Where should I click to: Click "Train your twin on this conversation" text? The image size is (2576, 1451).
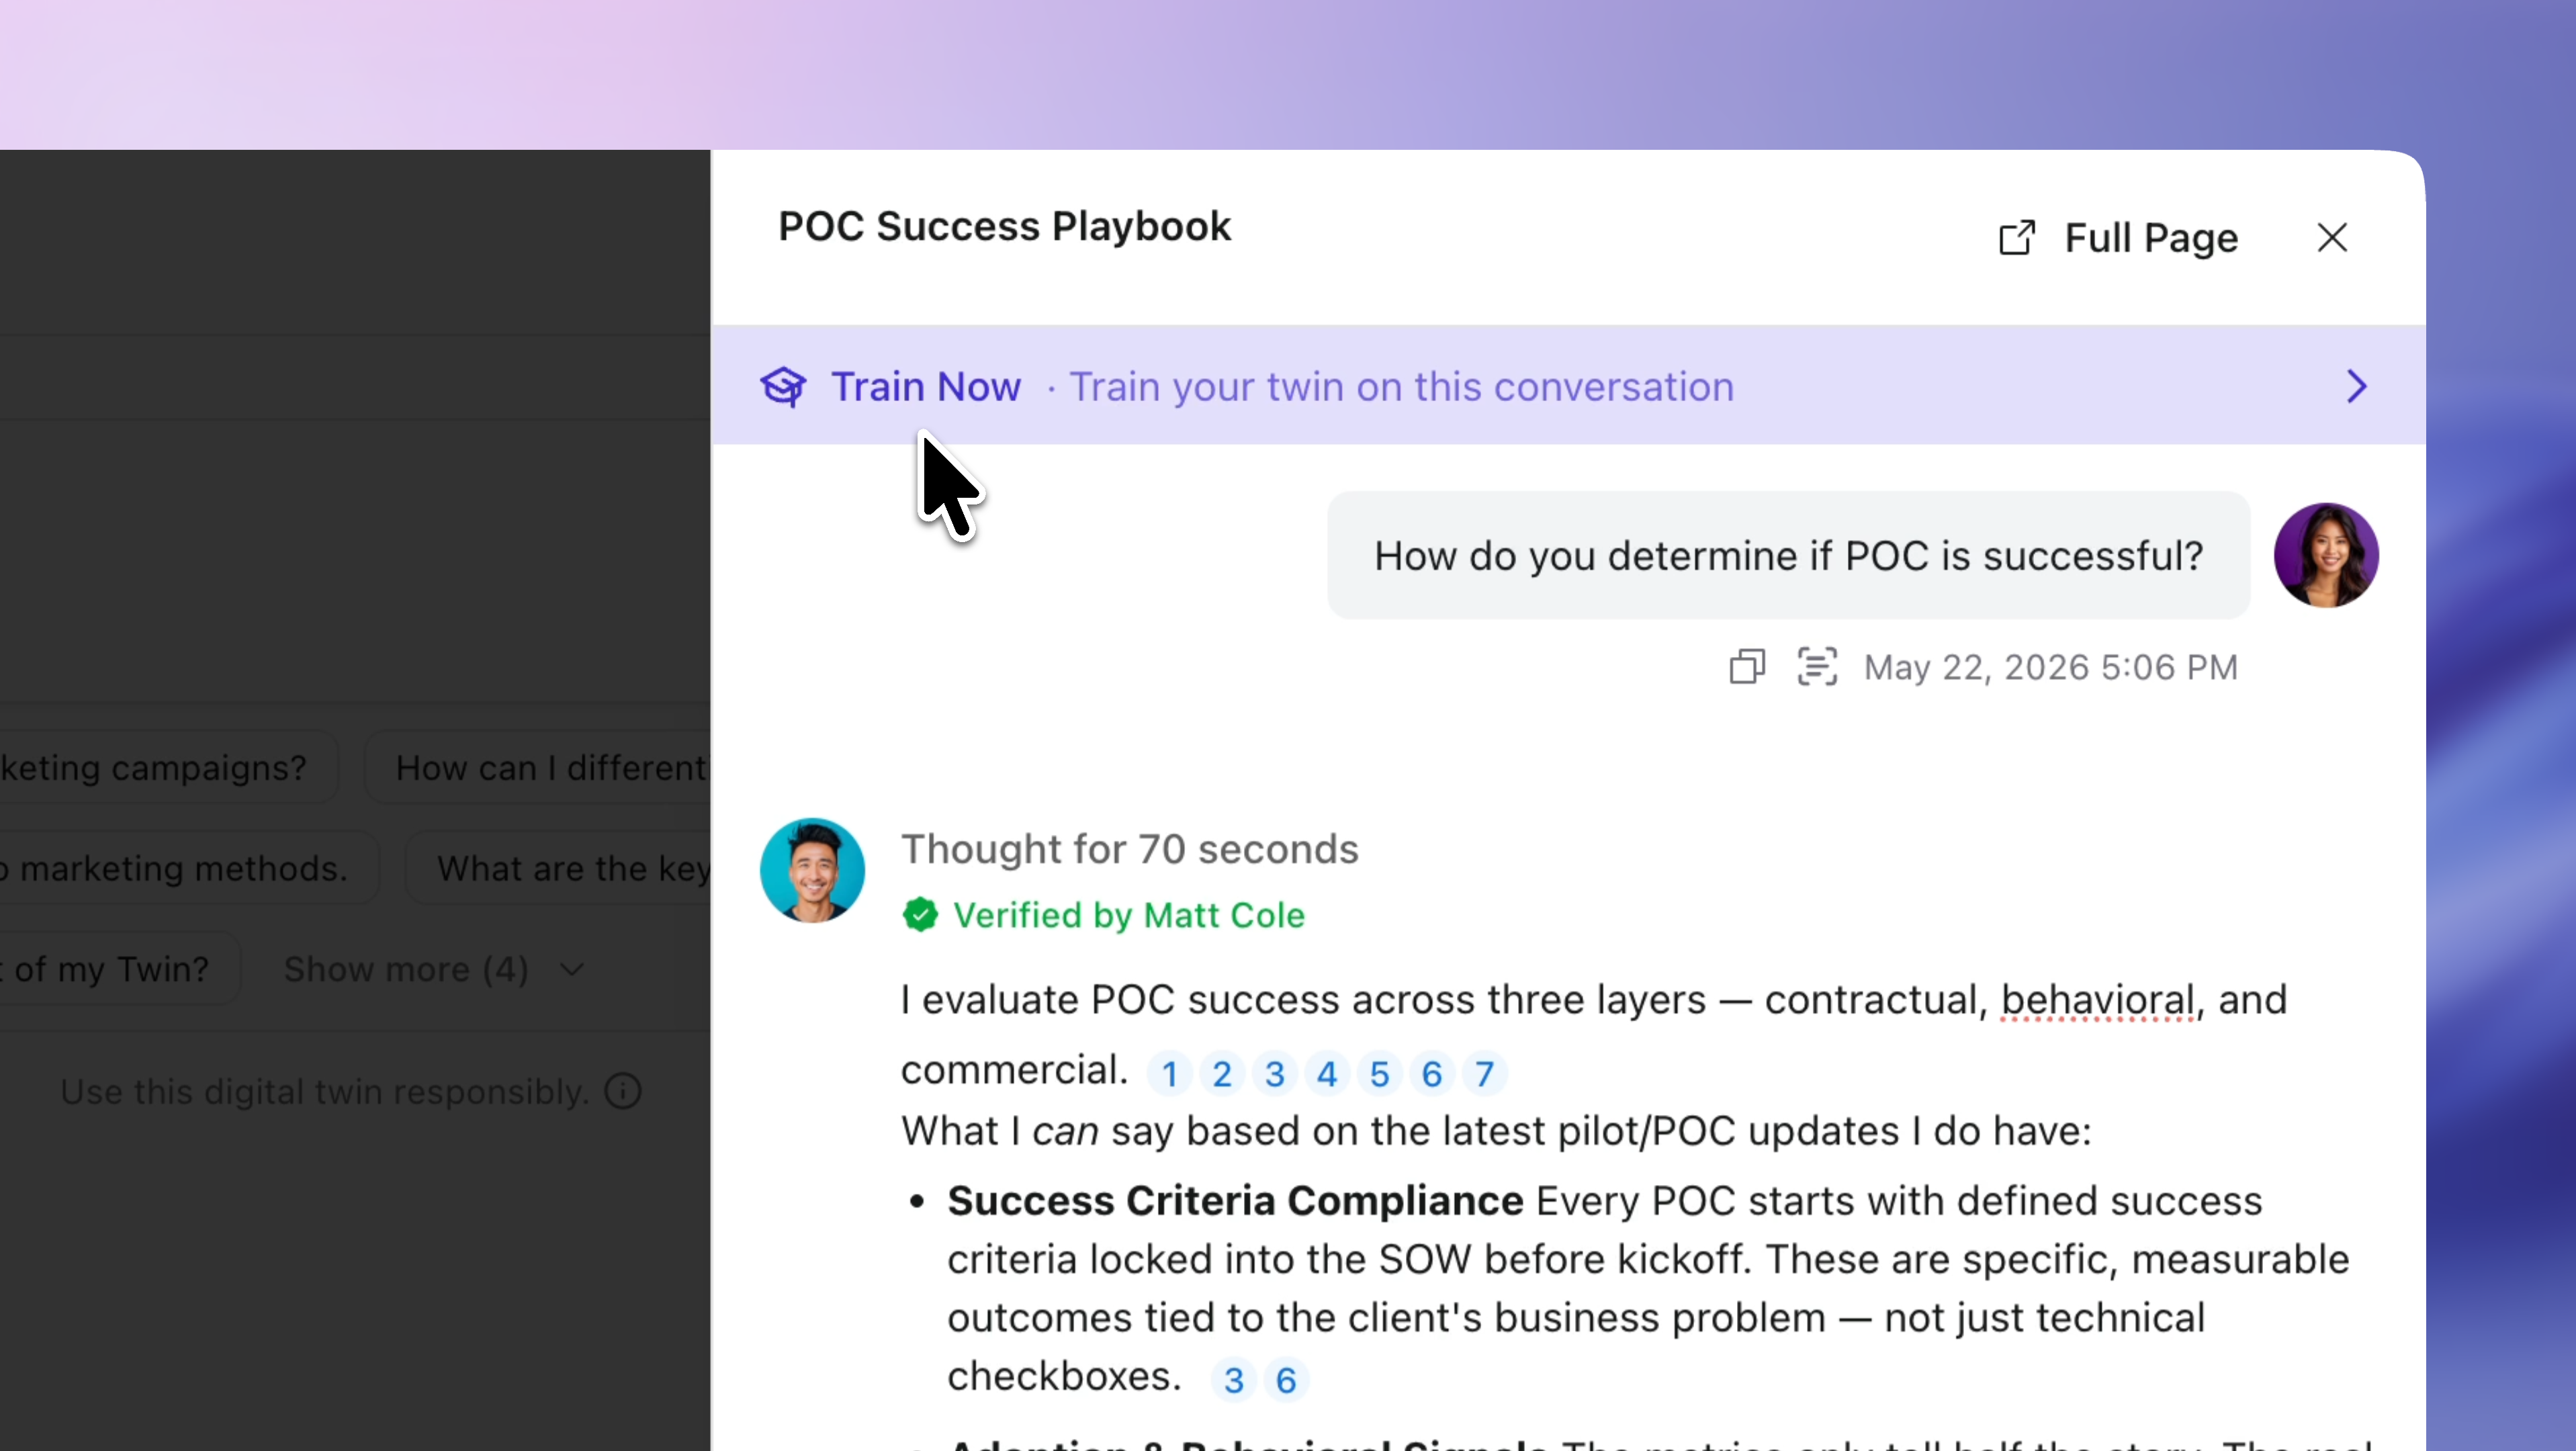click(1401, 387)
